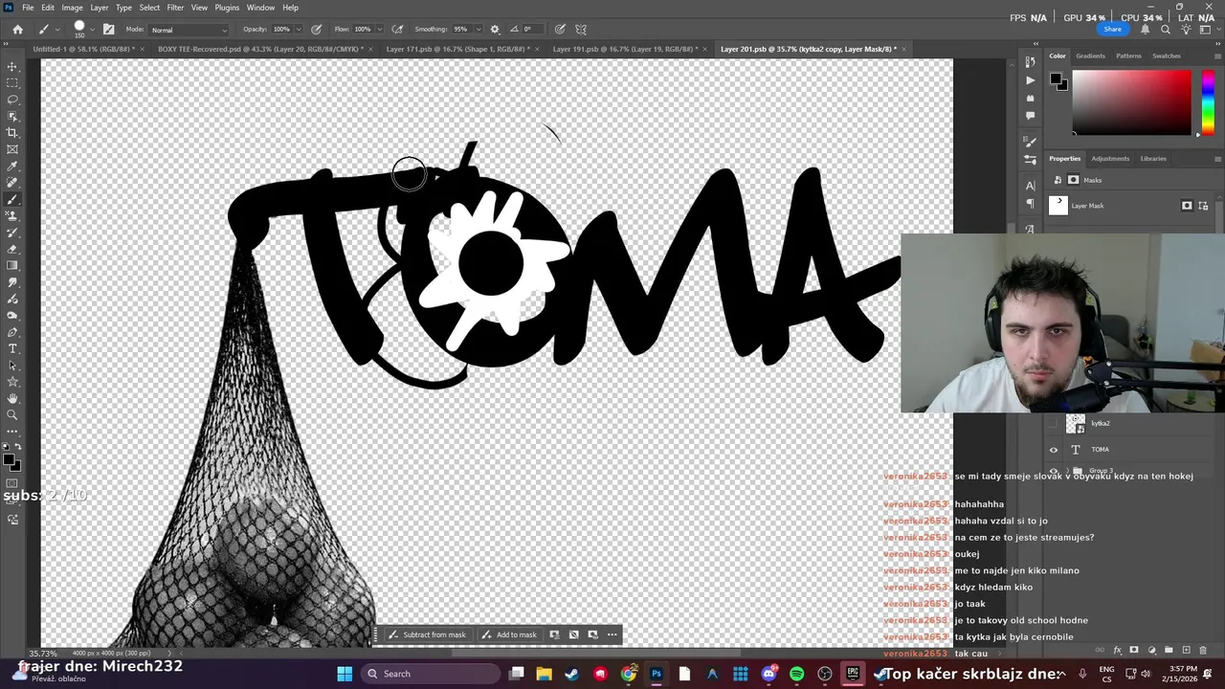Select the Frame tool
The width and height of the screenshot is (1225, 689).
[x=12, y=149]
